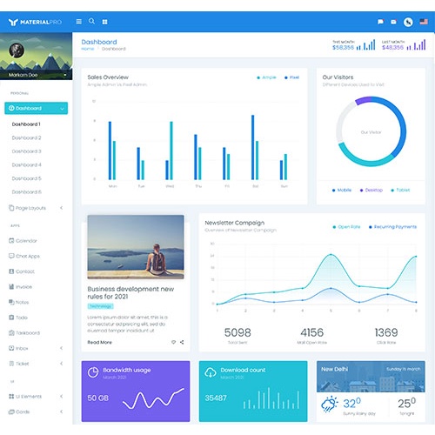Image resolution: width=435 pixels, height=435 pixels.
Task: Open the apps grid icon in header
Action: tap(105, 22)
